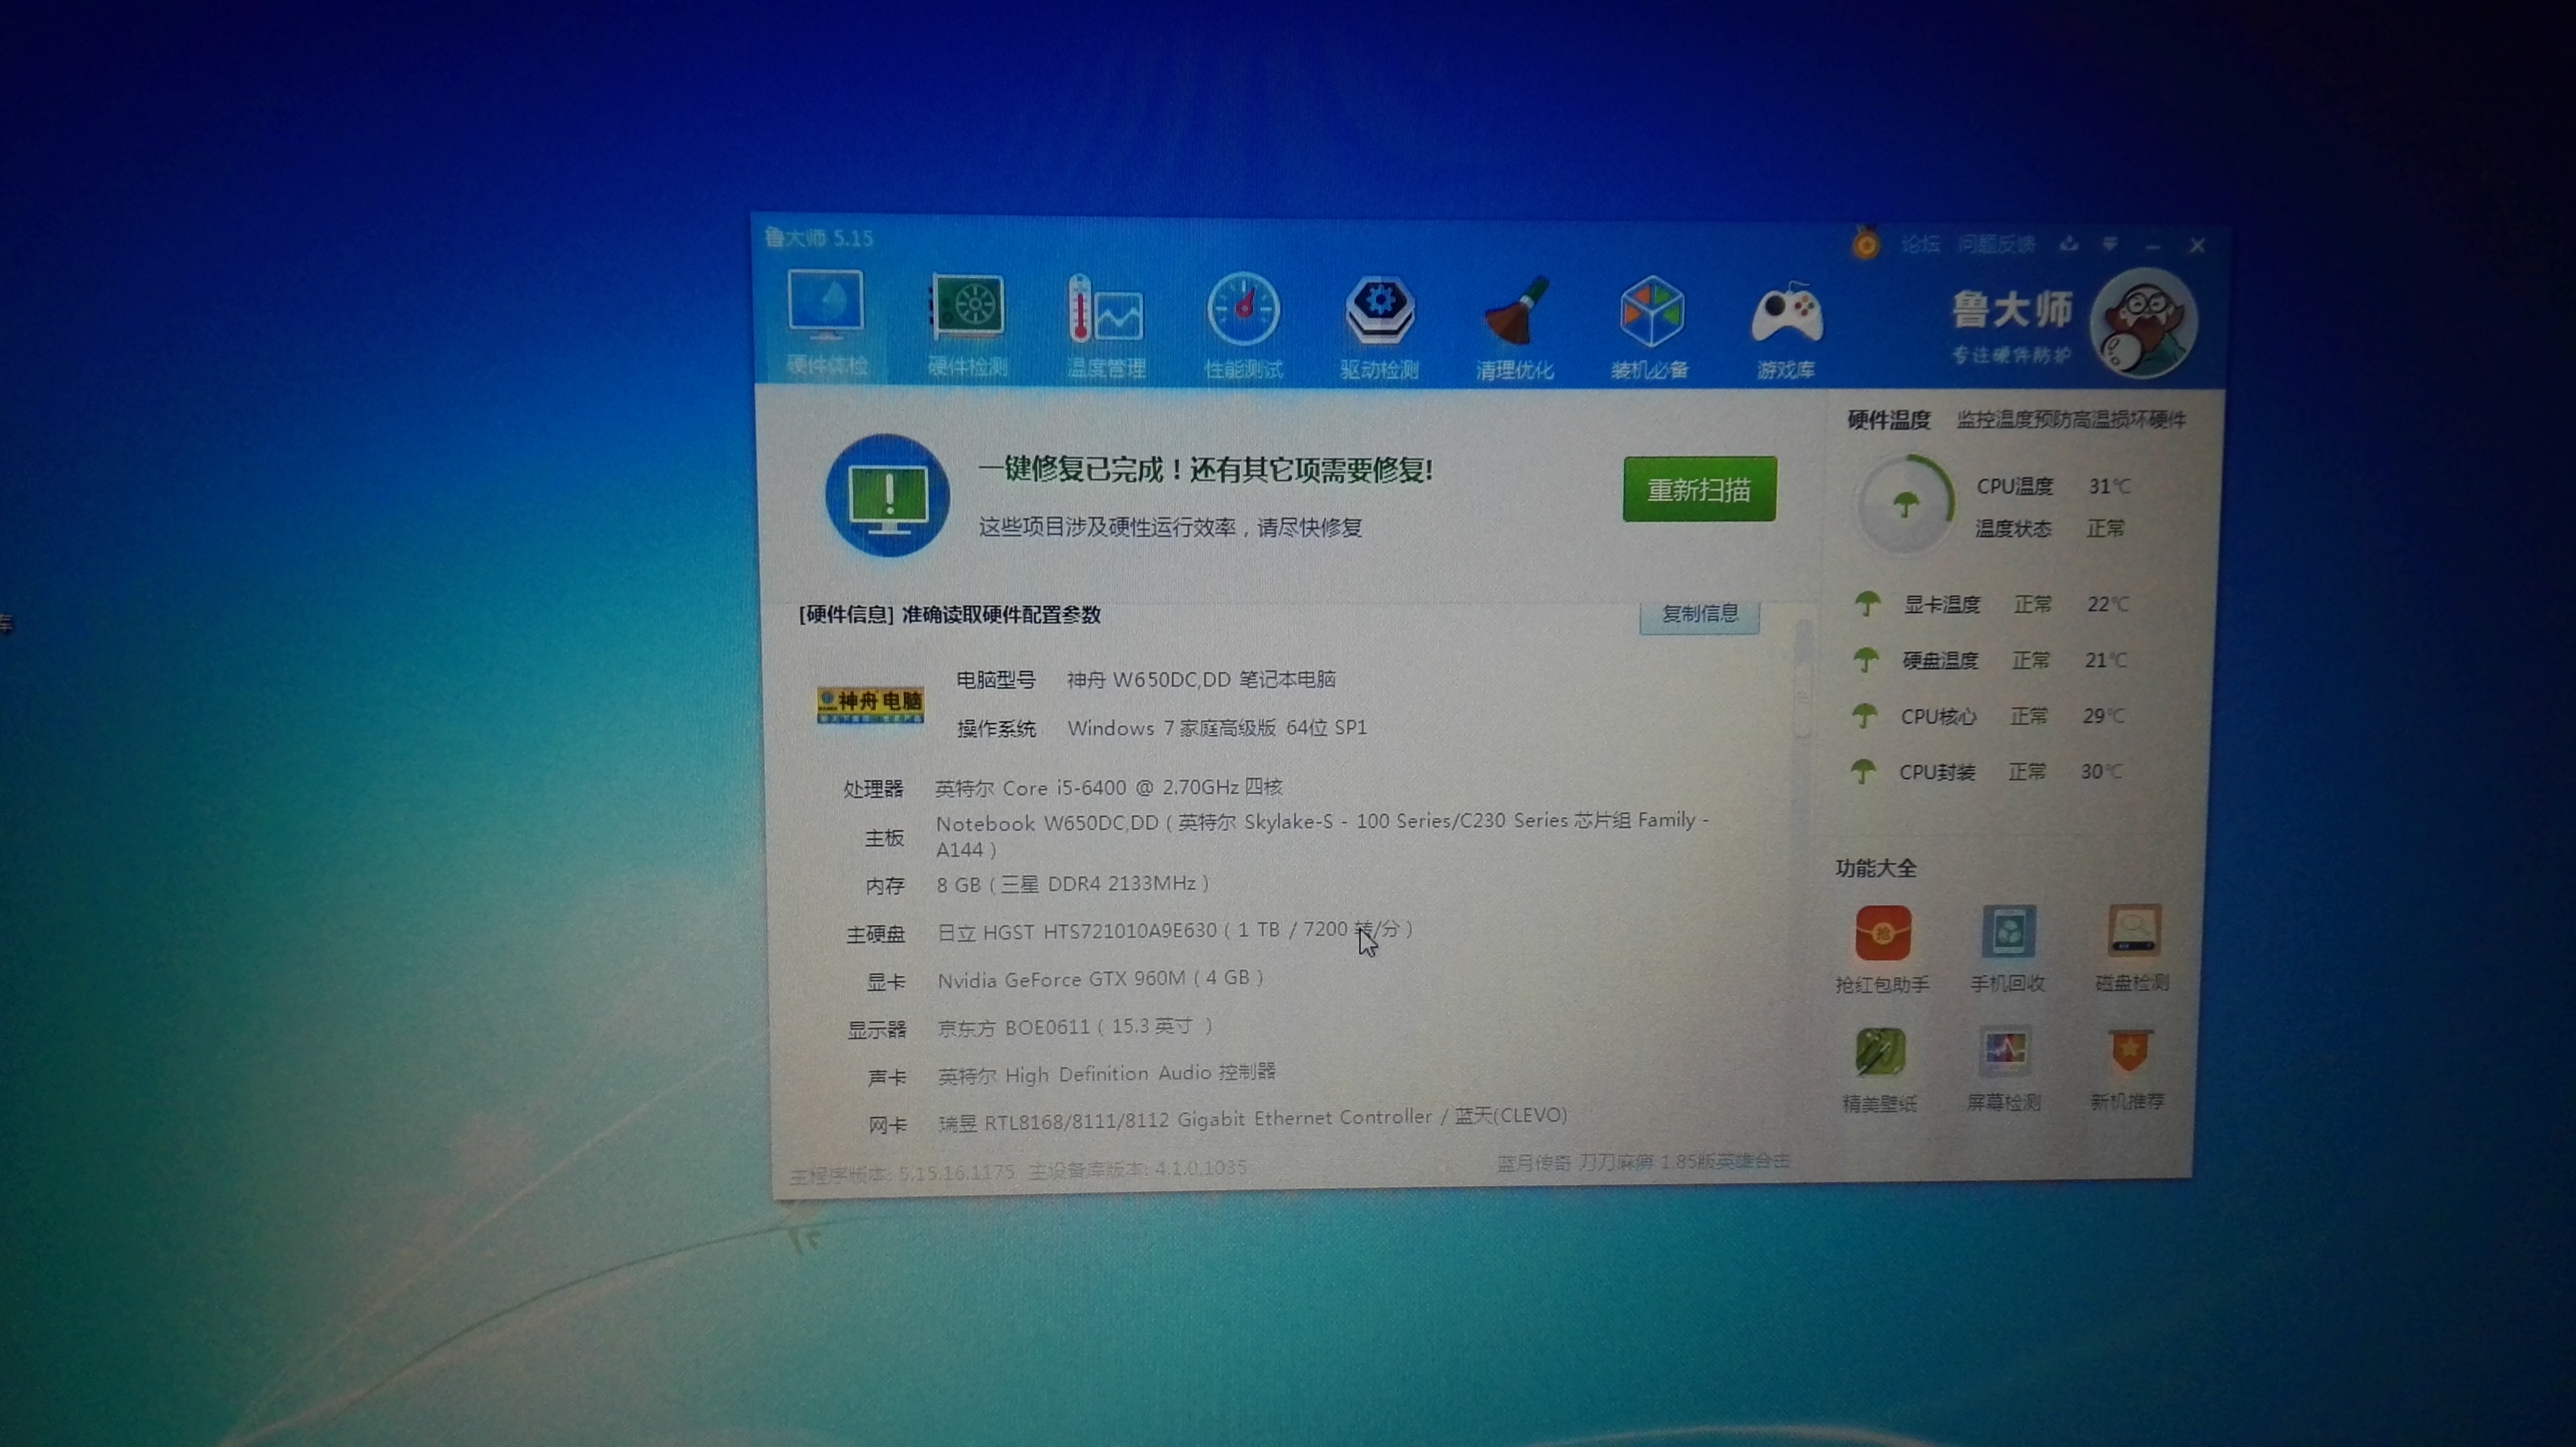Click the 问题反馈 feedback link
Image resolution: width=2576 pixels, height=1447 pixels.
point(1996,244)
